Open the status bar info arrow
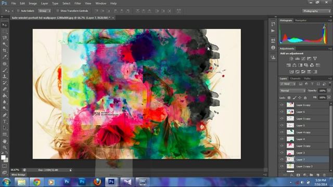 (71, 170)
